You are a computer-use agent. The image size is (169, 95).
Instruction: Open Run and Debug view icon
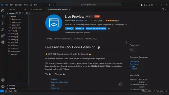pyautogui.click(x=3, y=29)
